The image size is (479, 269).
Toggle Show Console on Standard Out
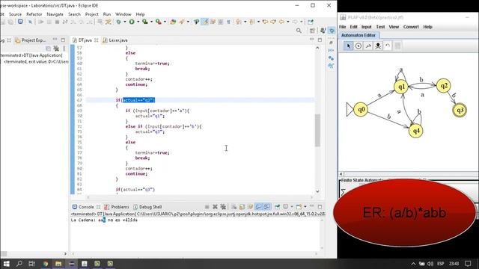point(258,207)
